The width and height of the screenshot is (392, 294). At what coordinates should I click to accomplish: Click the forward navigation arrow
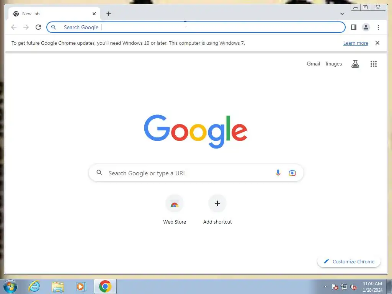[26, 27]
